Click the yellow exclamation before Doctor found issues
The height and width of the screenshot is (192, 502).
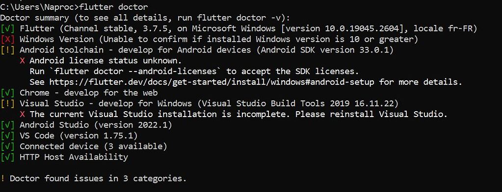click(2, 179)
